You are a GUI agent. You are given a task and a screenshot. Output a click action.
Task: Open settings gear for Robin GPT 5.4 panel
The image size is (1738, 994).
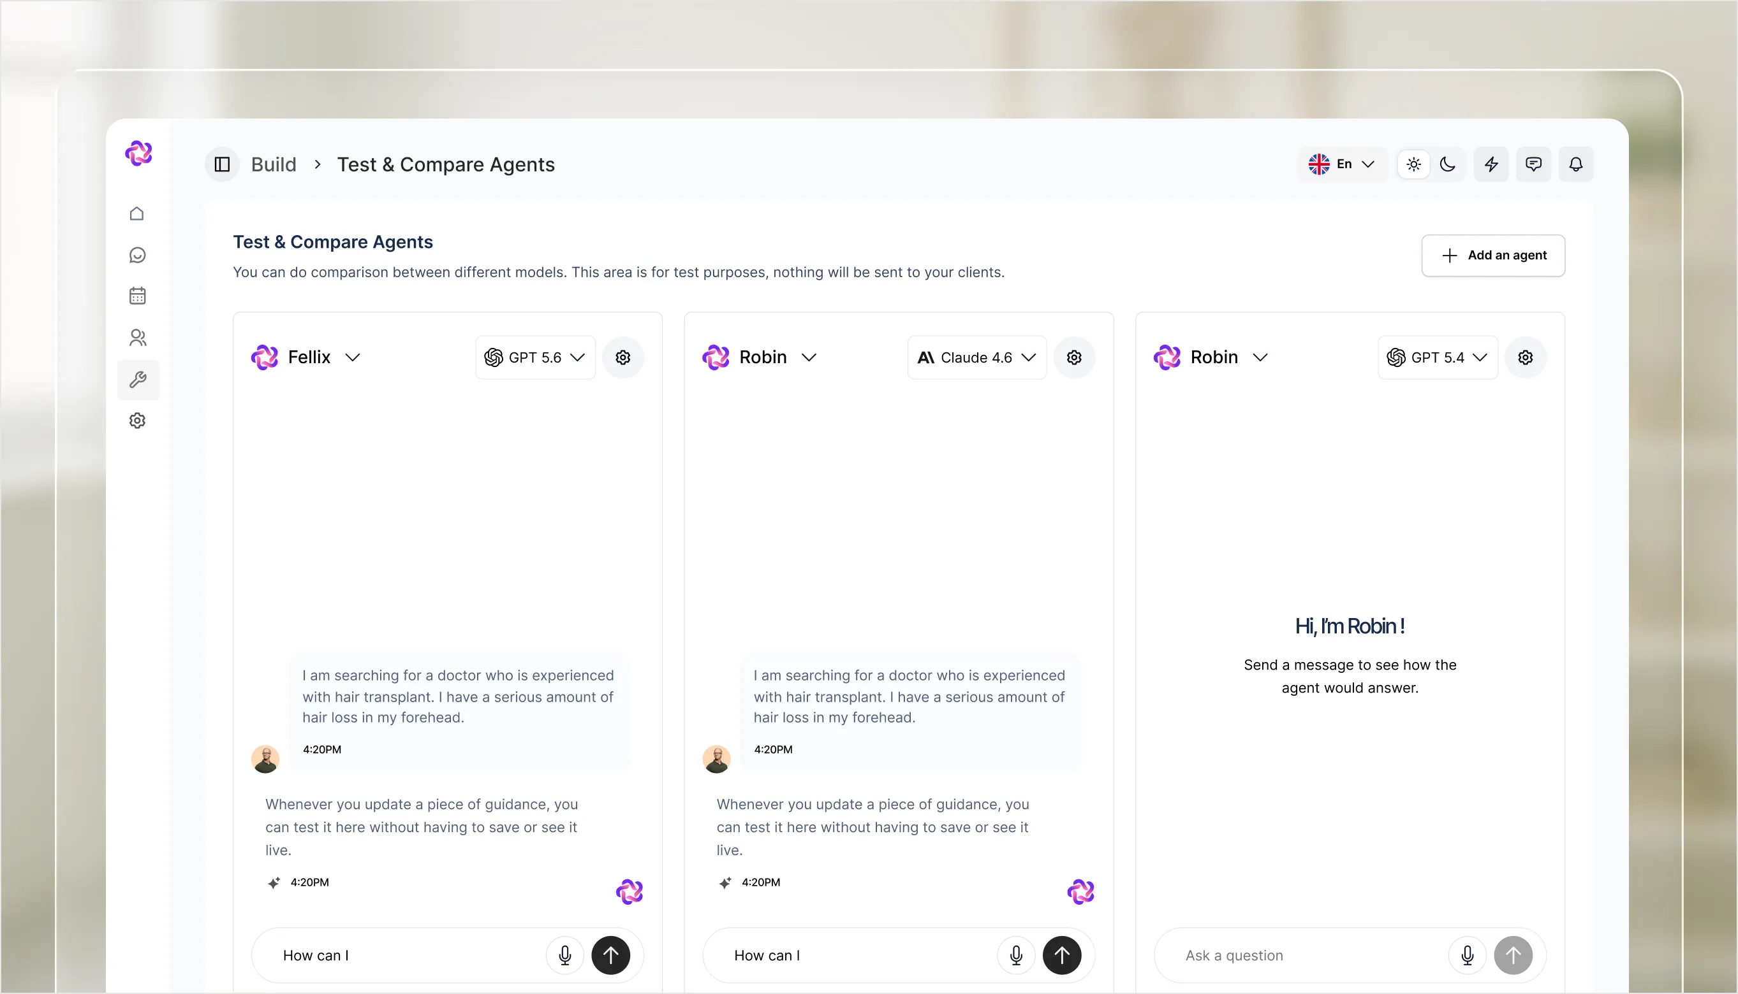coord(1526,357)
